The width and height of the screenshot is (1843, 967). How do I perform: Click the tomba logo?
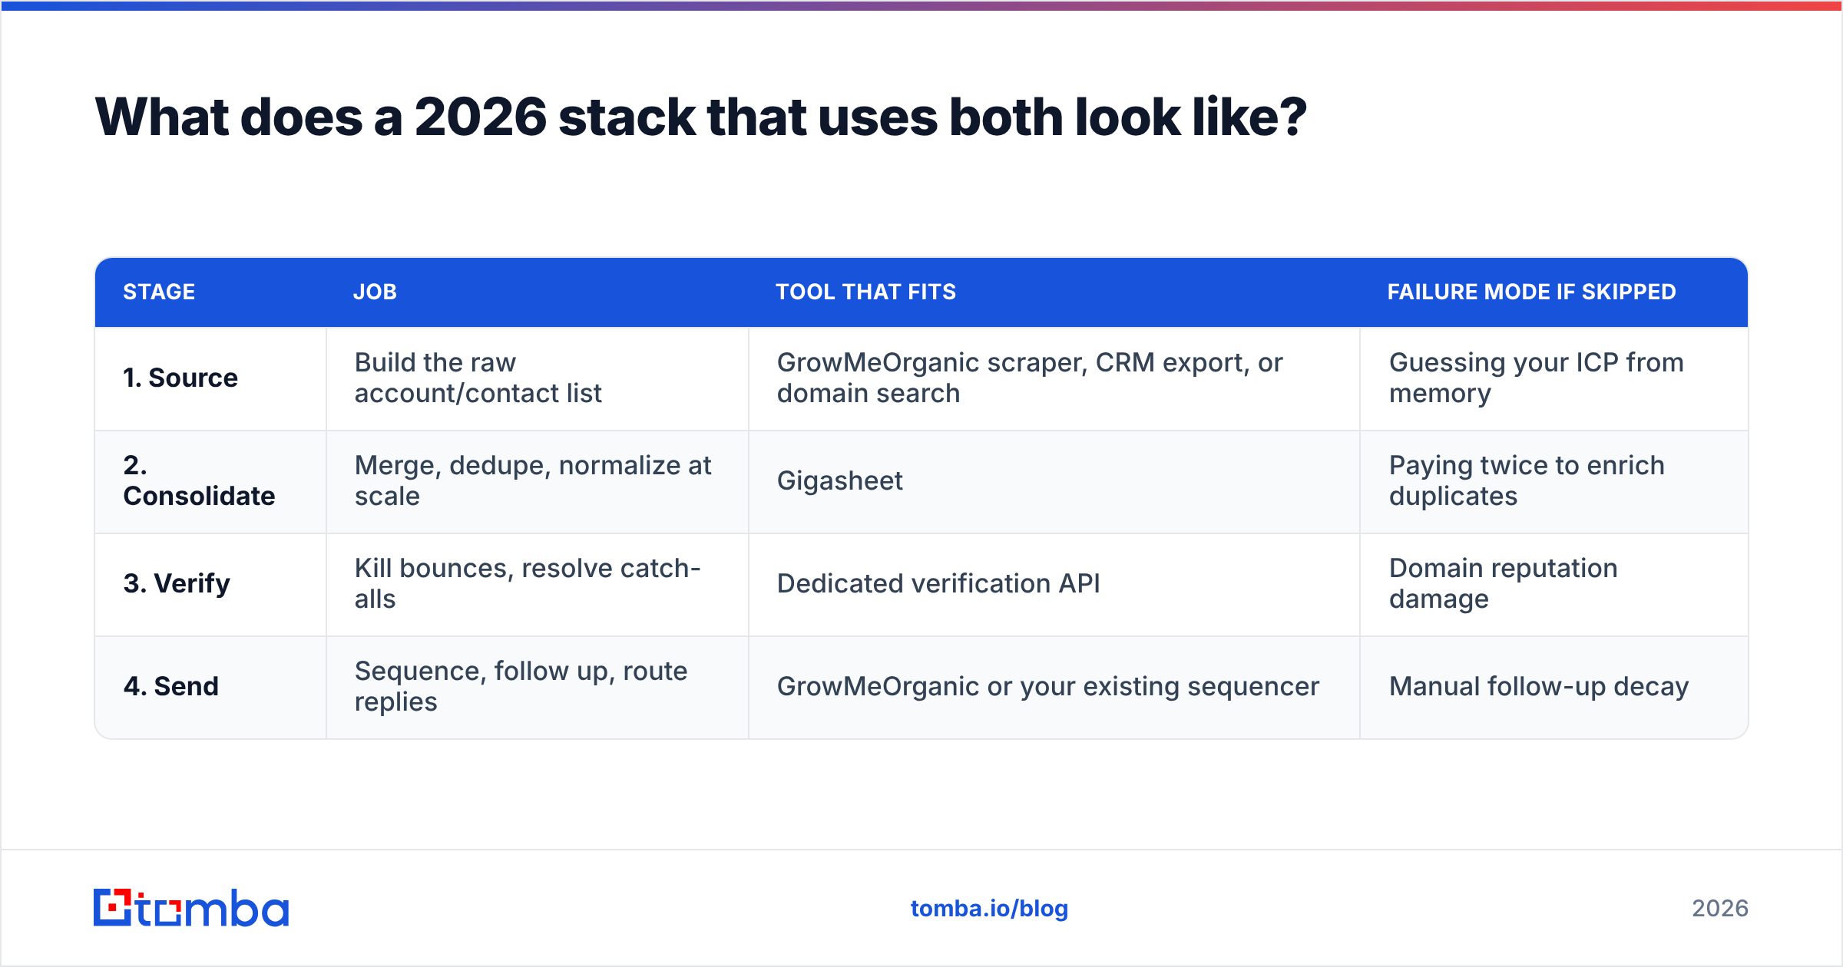coord(191,908)
